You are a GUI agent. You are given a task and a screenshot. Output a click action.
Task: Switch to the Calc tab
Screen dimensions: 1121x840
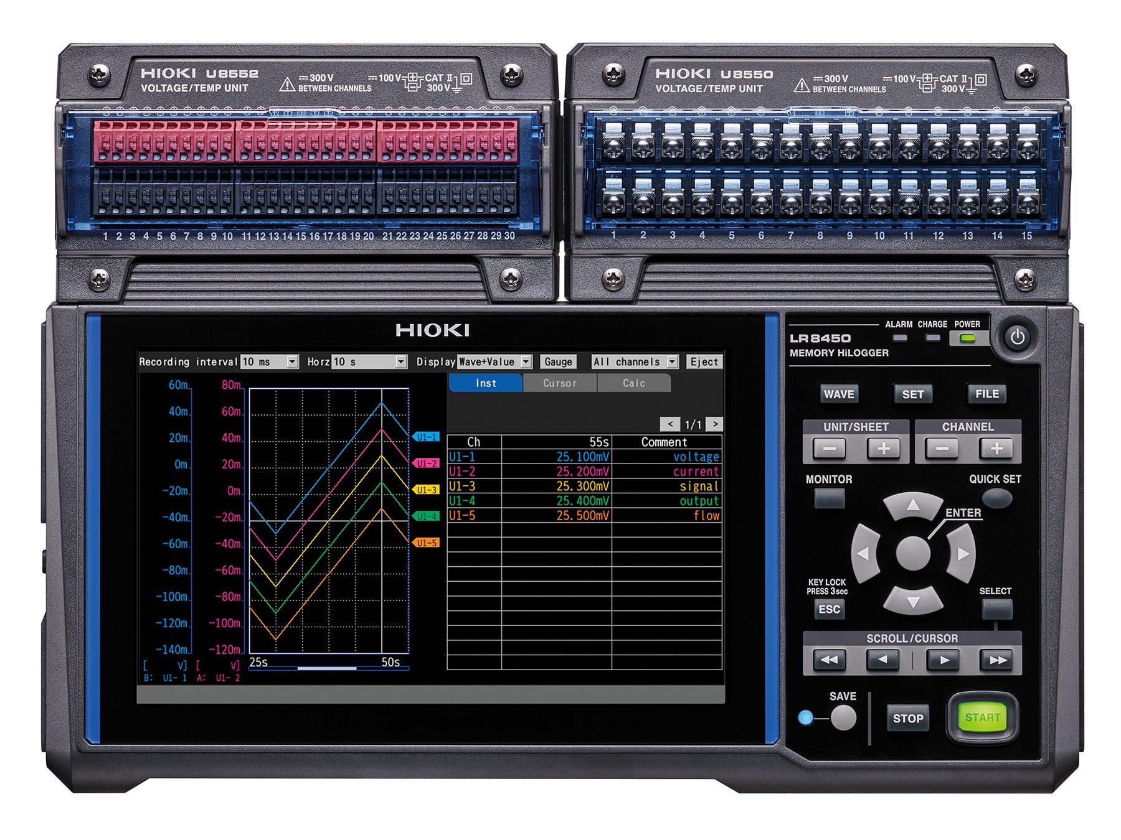click(x=634, y=383)
